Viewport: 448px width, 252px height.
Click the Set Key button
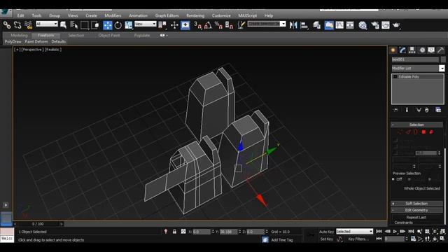pos(326,239)
